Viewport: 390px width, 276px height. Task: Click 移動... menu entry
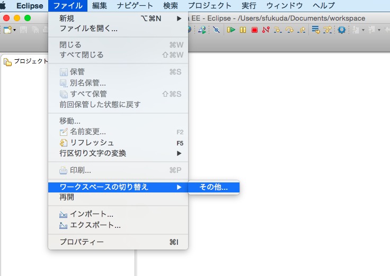pos(118,121)
